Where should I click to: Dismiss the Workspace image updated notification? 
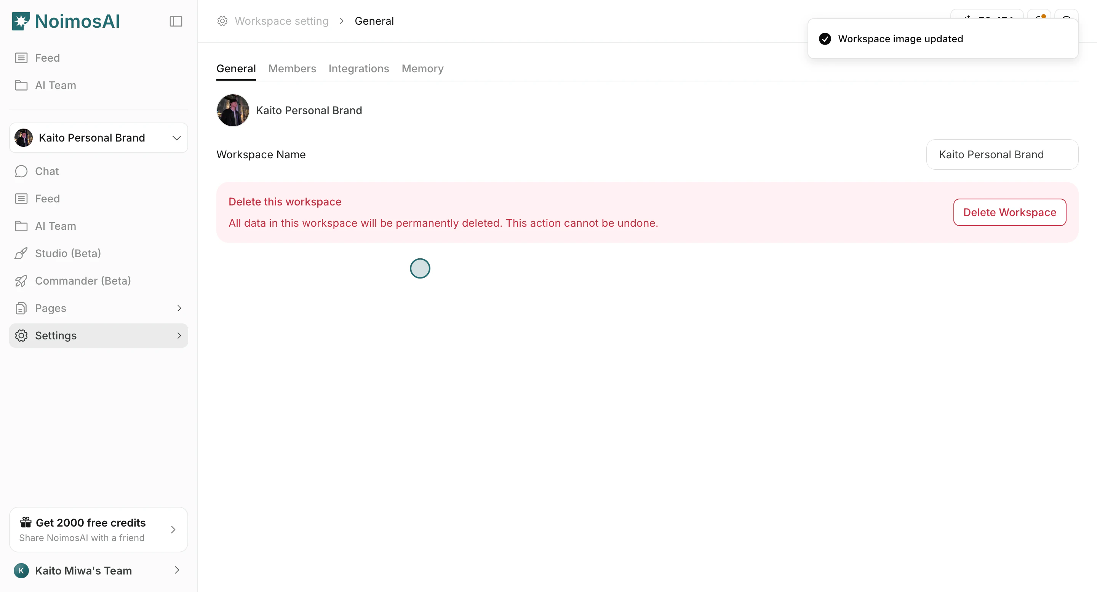pos(942,38)
